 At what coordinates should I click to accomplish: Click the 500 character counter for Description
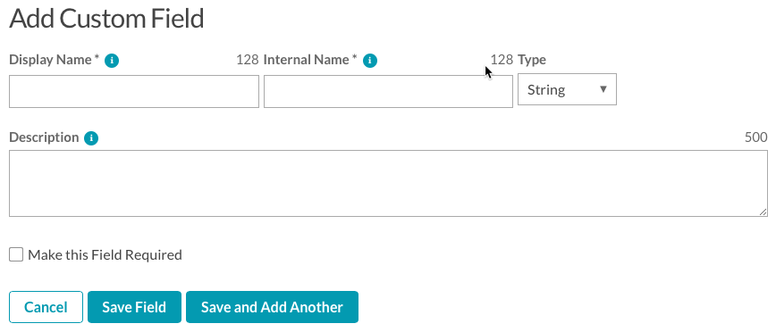[756, 137]
